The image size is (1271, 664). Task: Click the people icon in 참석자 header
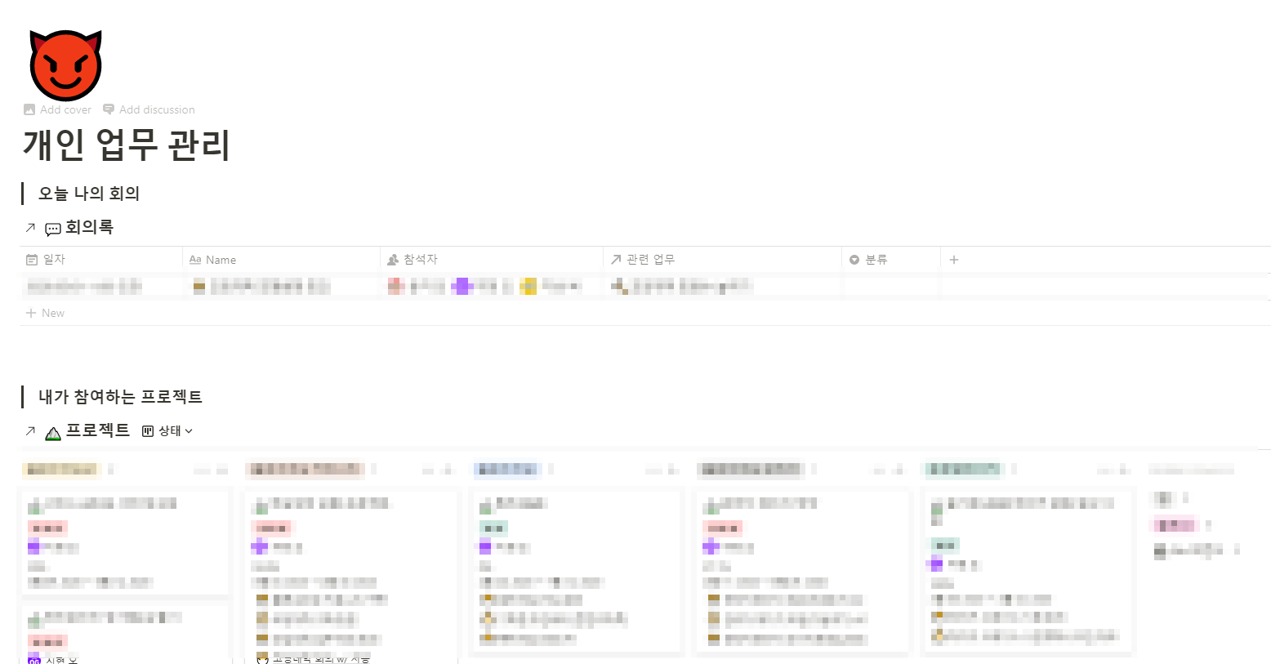click(393, 260)
